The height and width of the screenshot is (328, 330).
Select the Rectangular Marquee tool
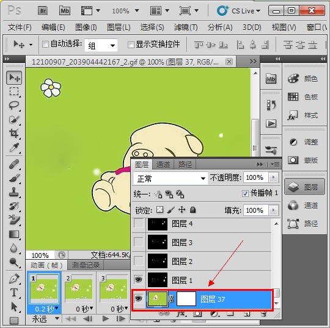tap(14, 91)
